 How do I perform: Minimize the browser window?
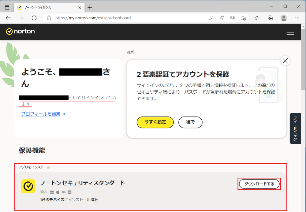[272, 6]
